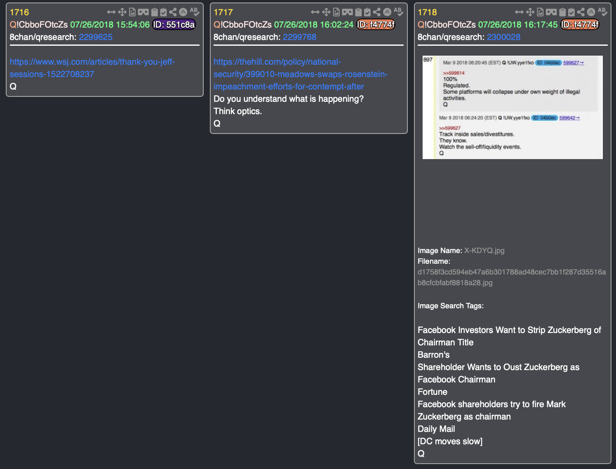616x469 pixels.
Task: Click post number 1717
Action: click(223, 12)
